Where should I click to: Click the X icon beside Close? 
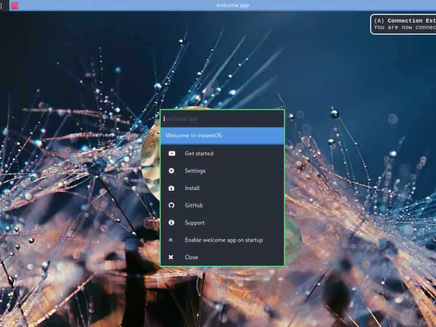(x=171, y=258)
